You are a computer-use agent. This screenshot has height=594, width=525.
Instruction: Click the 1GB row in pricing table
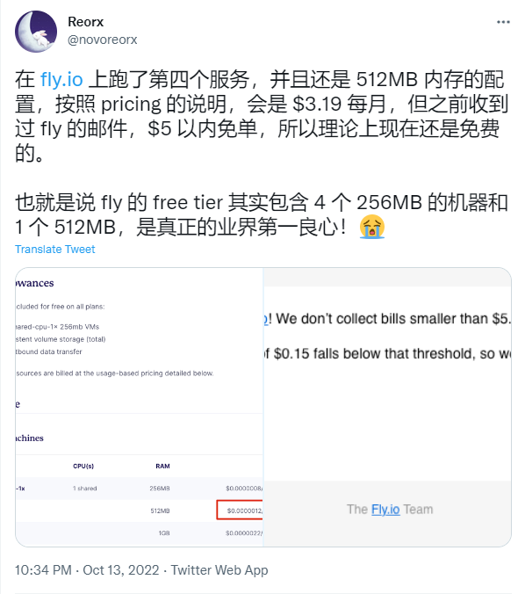click(140, 533)
